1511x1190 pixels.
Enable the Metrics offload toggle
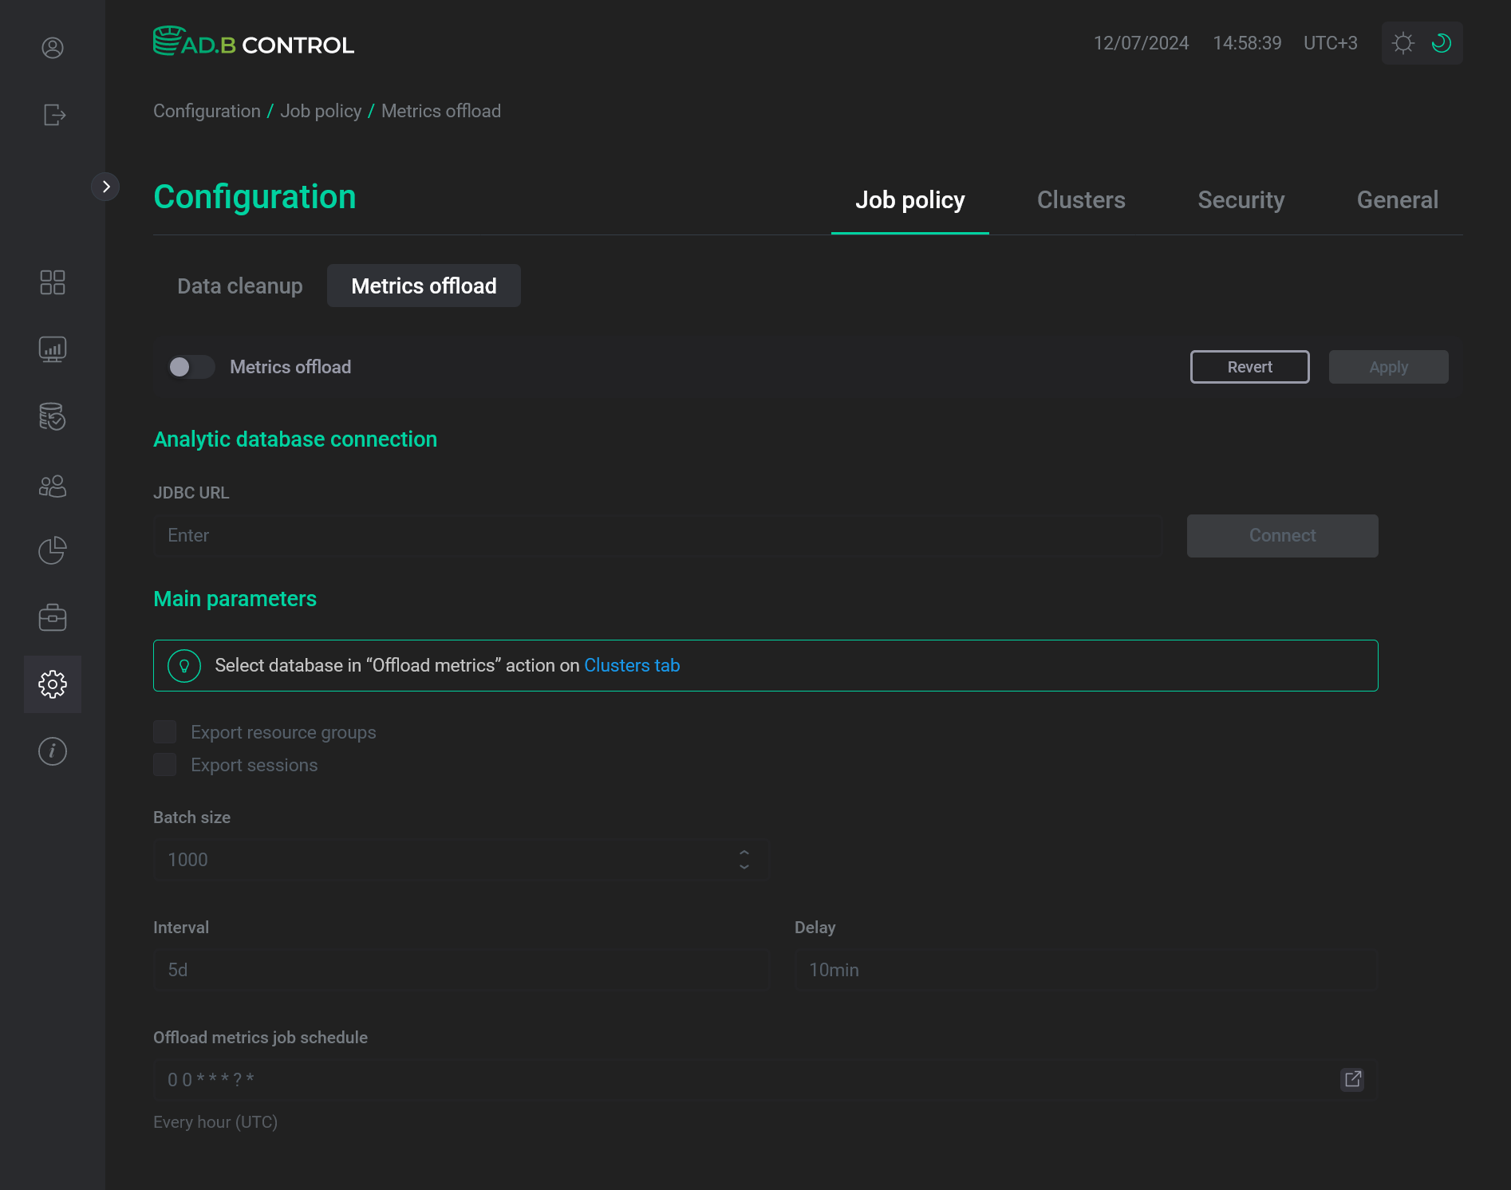point(190,367)
